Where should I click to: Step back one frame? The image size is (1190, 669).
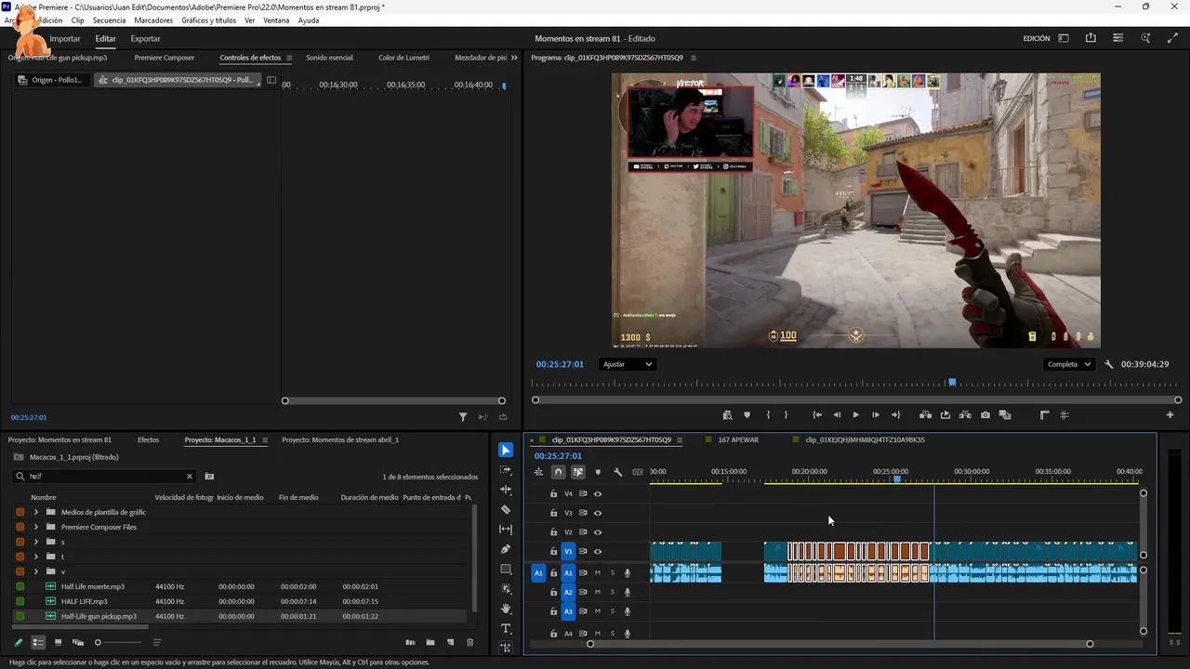[837, 415]
